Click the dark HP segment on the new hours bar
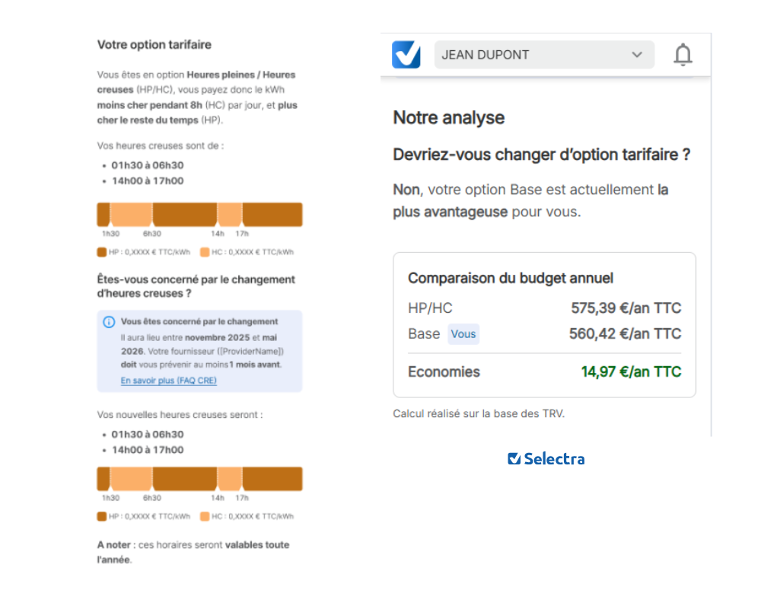The width and height of the screenshot is (761, 609). (x=183, y=478)
